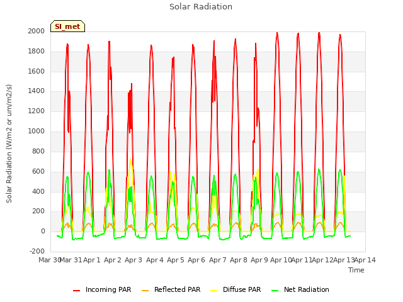
Task: Click the Apr 1 x-axis date label
Action: pyautogui.click(x=92, y=260)
